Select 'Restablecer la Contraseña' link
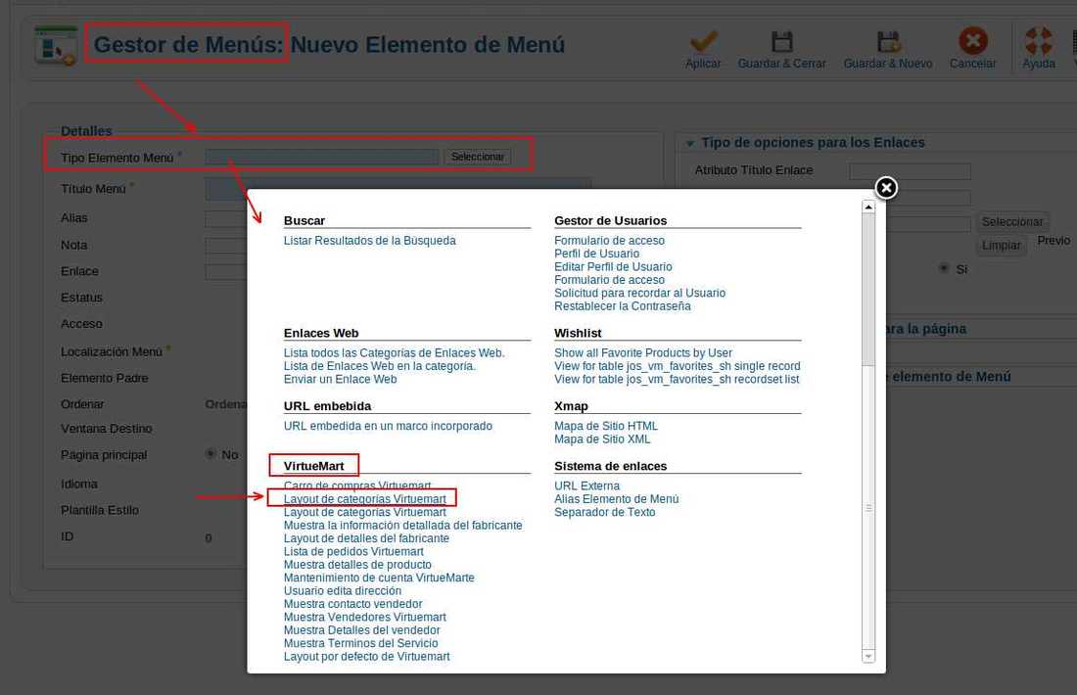The image size is (1077, 695). click(623, 305)
